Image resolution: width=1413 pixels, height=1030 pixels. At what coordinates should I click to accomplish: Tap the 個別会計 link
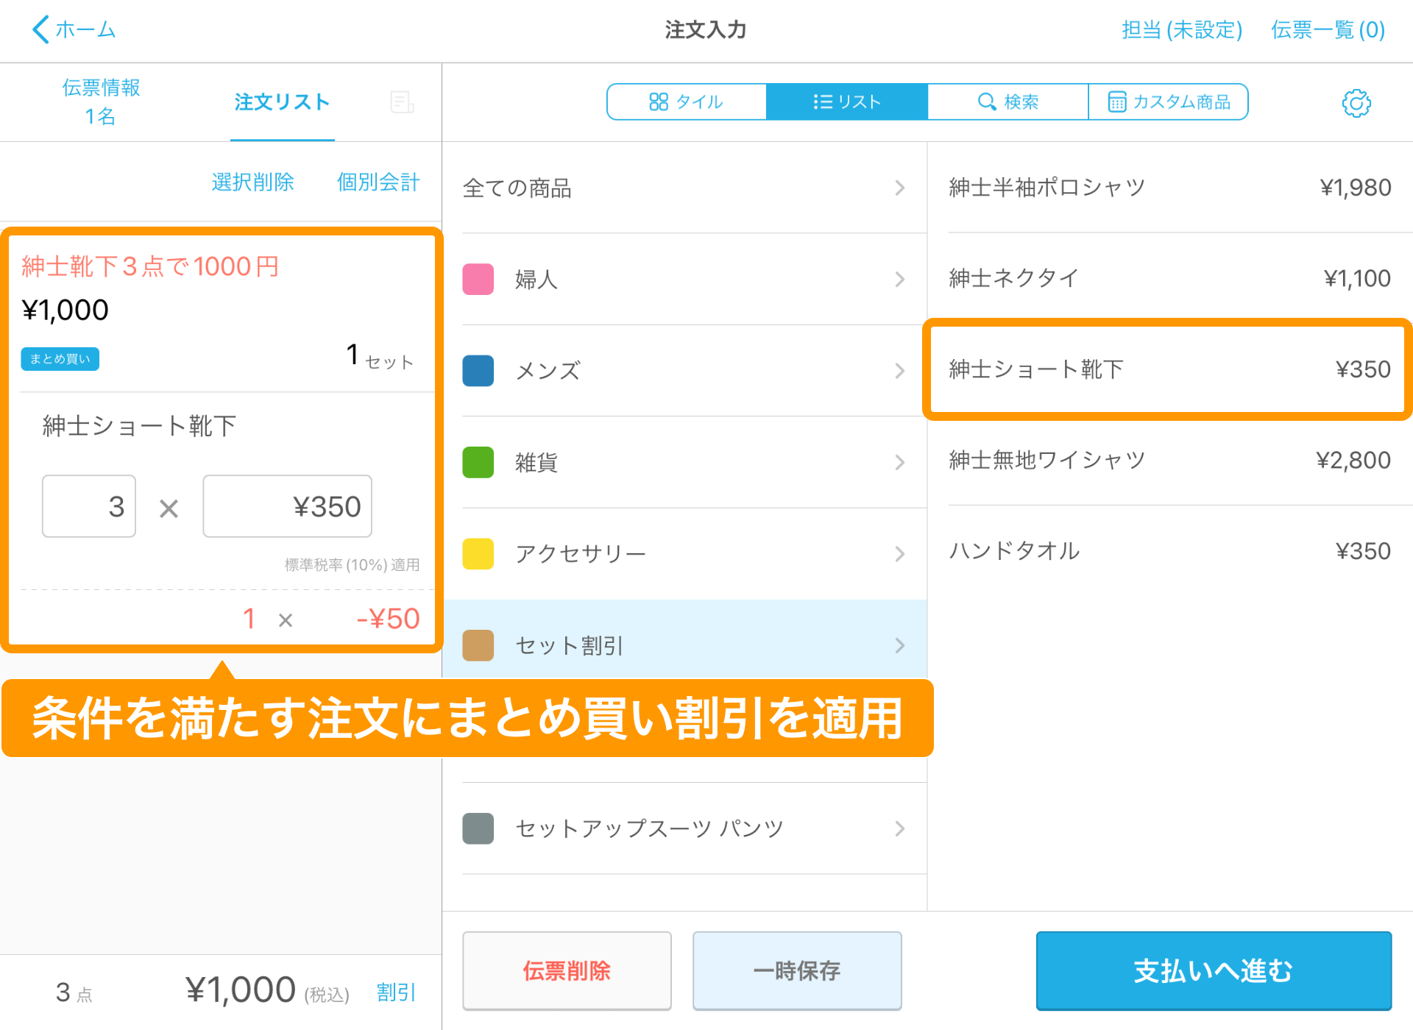pyautogui.click(x=378, y=182)
